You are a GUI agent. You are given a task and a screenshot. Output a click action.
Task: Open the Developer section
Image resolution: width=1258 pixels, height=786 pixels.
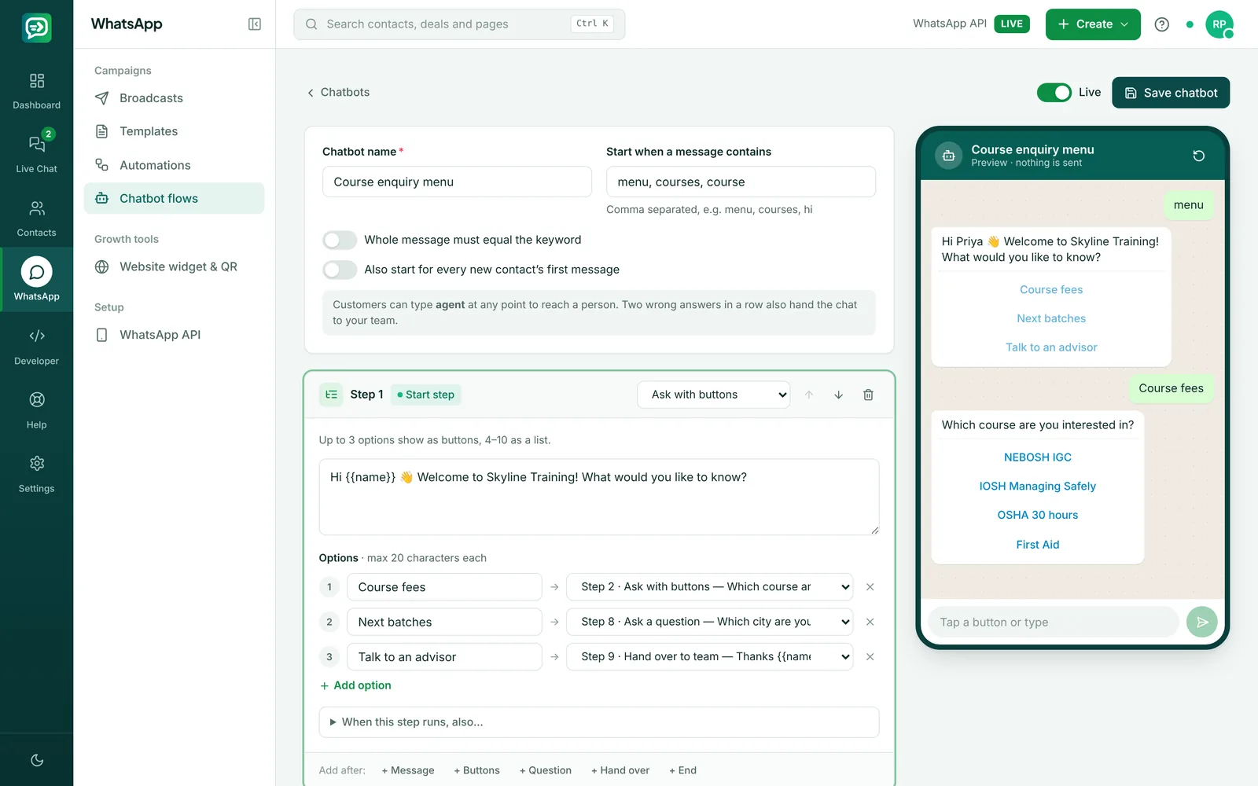[36, 347]
